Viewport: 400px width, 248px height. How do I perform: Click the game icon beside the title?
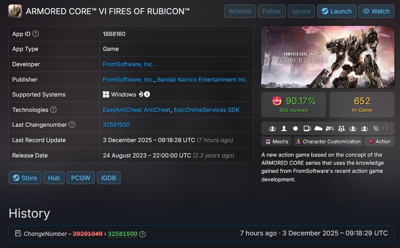point(15,11)
